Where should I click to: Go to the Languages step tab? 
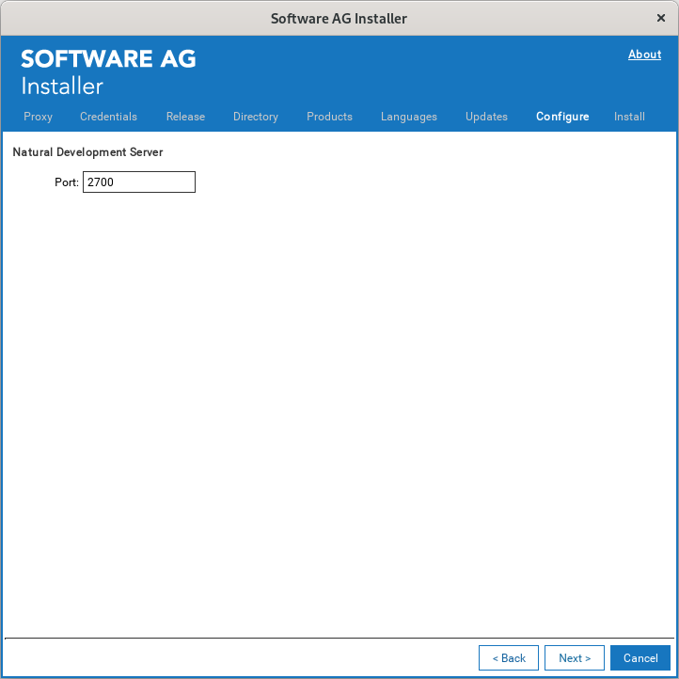tap(409, 117)
